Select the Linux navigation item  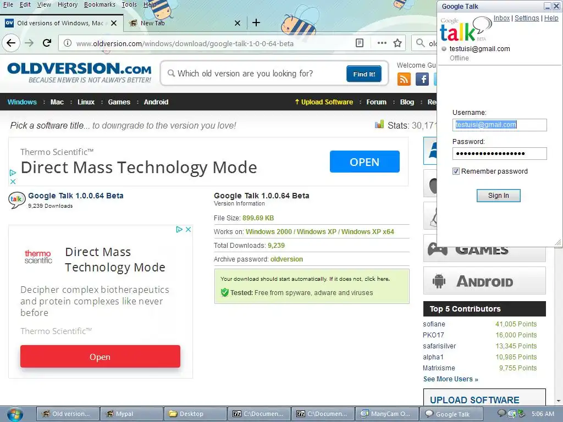pyautogui.click(x=86, y=102)
